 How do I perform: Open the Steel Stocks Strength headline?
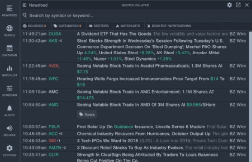[152, 50]
